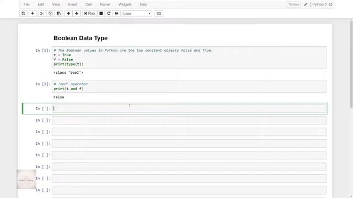Viewport: 353px width, 198px height.
Task: Click into code cell with 'and' operator
Action: (189, 86)
